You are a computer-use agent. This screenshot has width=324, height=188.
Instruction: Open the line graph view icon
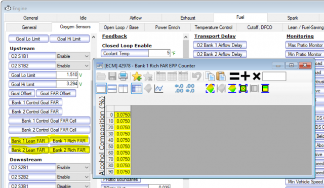[158, 89]
